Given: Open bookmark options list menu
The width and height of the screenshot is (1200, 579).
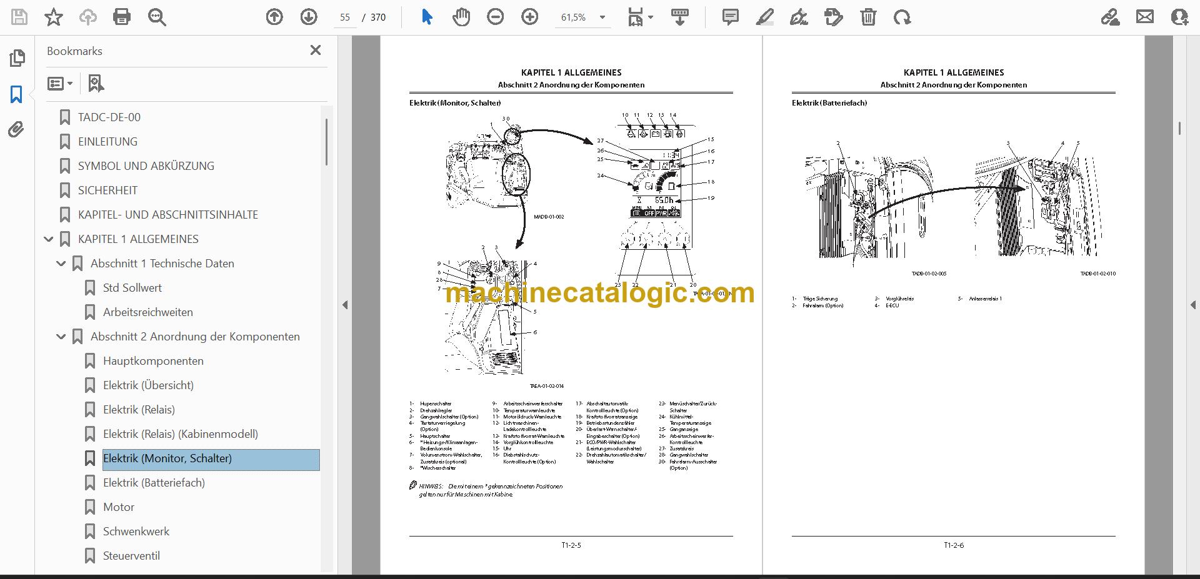Looking at the screenshot, I should click(61, 83).
